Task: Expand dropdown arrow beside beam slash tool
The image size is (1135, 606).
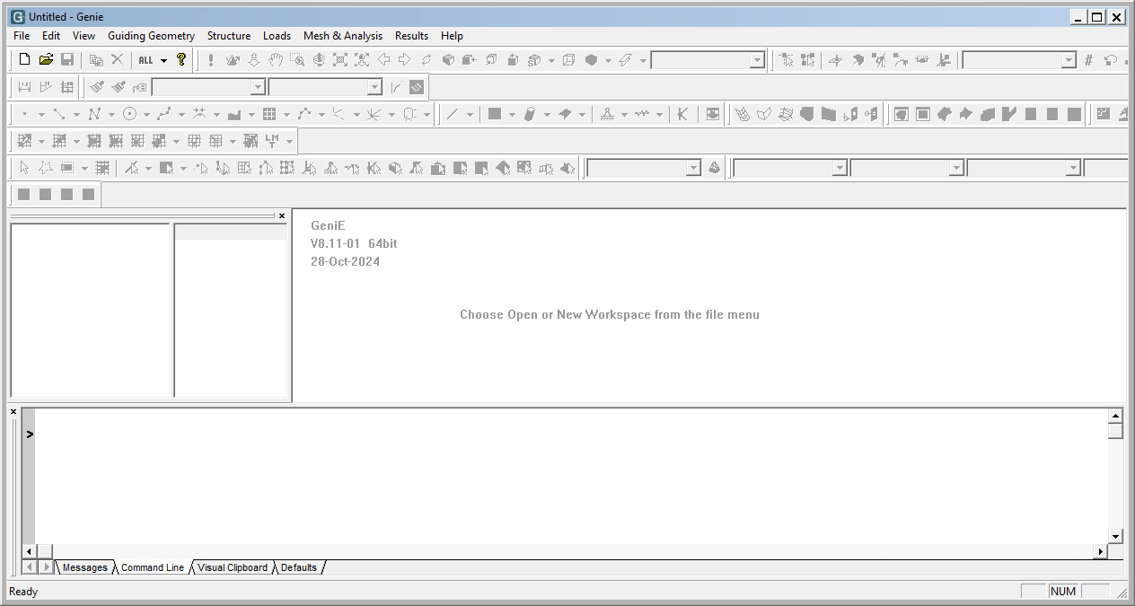Action: pyautogui.click(x=470, y=114)
